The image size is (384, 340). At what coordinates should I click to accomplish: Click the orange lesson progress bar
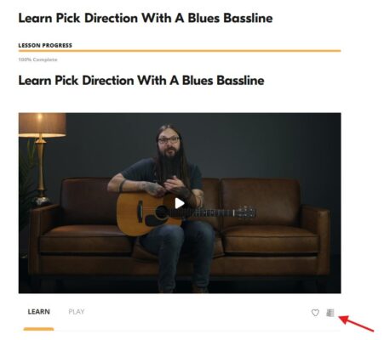click(180, 51)
